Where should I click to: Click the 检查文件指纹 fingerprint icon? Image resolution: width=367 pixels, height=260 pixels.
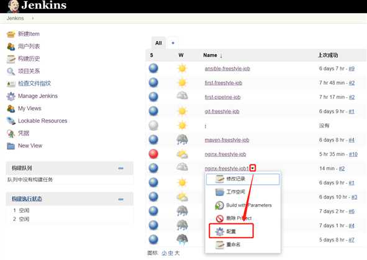[x=11, y=84]
